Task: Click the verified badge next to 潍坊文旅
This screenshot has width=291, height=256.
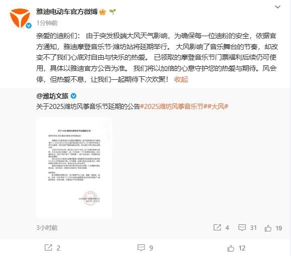Action: (x=74, y=96)
